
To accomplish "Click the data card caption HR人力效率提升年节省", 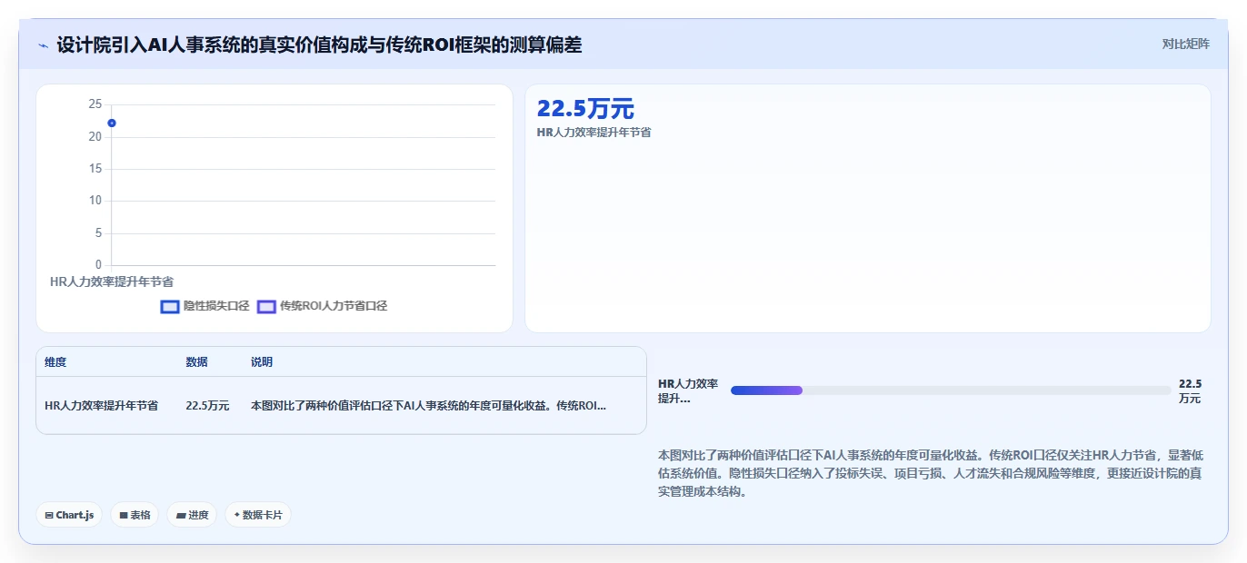I will click(594, 133).
